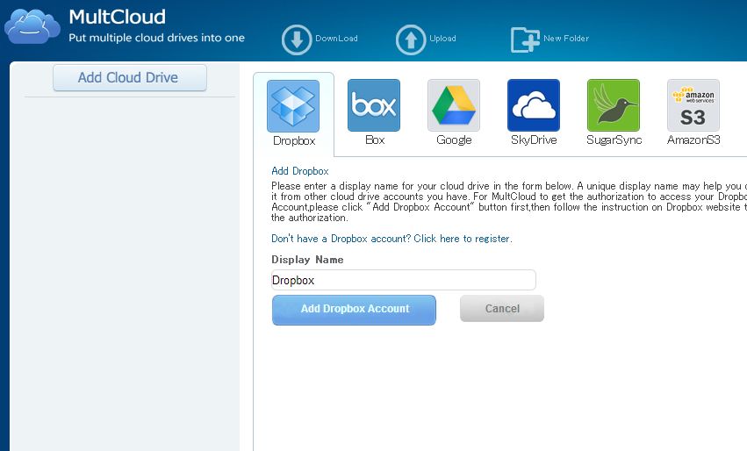This screenshot has width=747, height=451.
Task: Select the Amazon S3 icon
Action: click(x=693, y=105)
